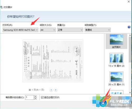The height and width of the screenshot is (109, 132).
Task: Click the printer icon in title bar
Action: [1, 7]
